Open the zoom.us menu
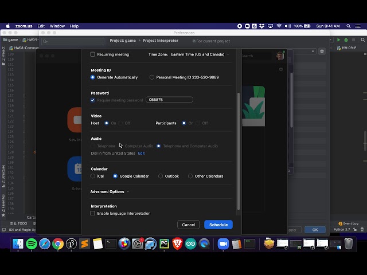Viewport: 367px width, 275px height. pyautogui.click(x=24, y=26)
